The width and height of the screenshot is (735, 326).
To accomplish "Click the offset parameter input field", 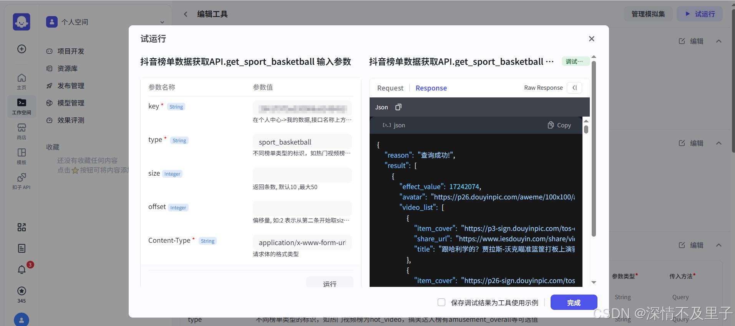I will click(x=302, y=209).
